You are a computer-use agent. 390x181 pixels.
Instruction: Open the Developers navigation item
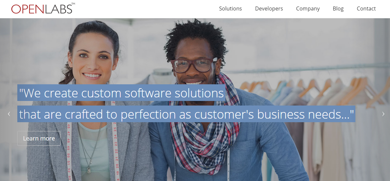click(x=269, y=8)
